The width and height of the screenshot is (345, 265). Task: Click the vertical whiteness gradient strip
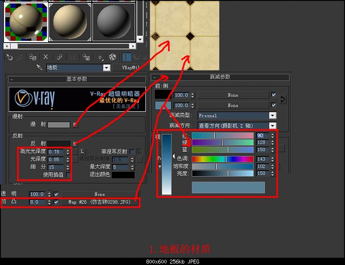pyautogui.click(x=167, y=164)
